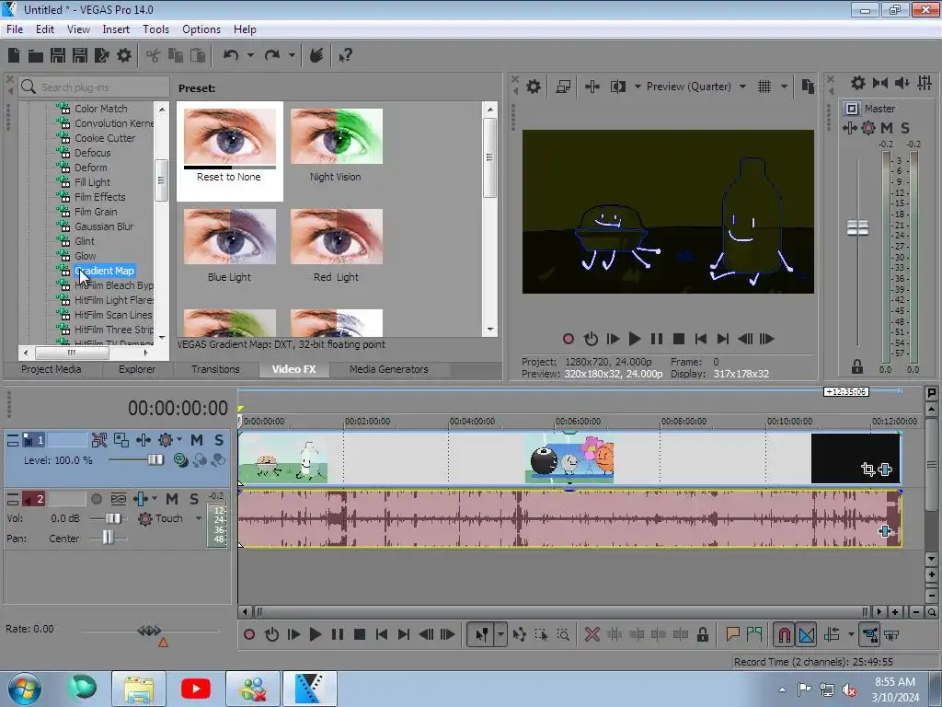
Task: Click Copy snapshot to clipboard icon
Action: (x=808, y=87)
